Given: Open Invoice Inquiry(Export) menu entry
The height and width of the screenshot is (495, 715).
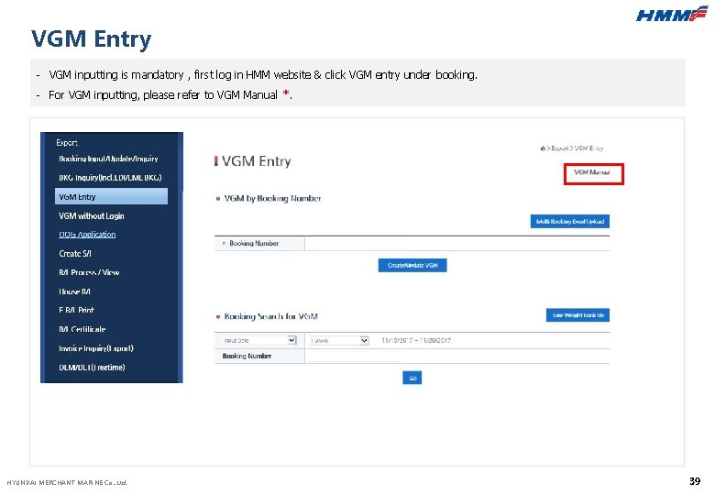Looking at the screenshot, I should coord(95,348).
